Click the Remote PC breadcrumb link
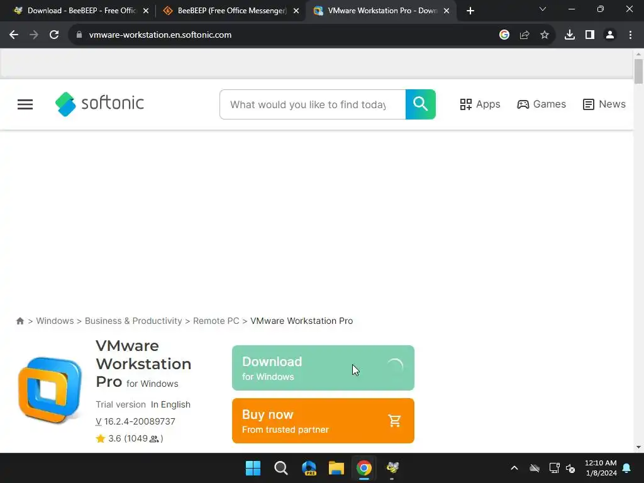This screenshot has width=644, height=483. [216, 321]
